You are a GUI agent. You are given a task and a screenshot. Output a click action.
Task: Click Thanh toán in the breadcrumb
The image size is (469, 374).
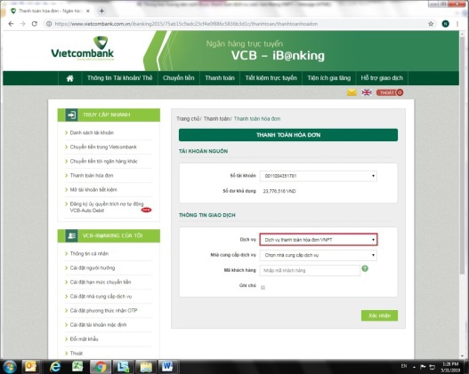(x=216, y=119)
